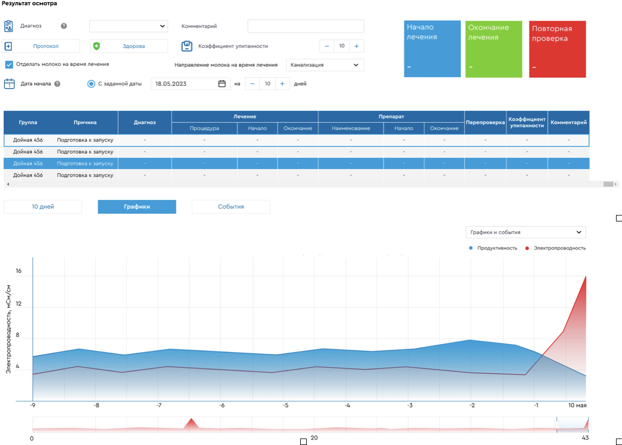Screen dimensions: 622x445
Task: Toggle Электропроводность legend series
Action: [x=555, y=248]
